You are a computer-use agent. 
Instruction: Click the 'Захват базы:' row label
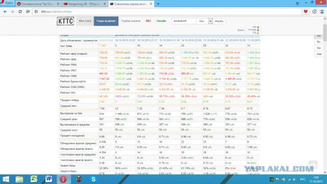pos(68,166)
